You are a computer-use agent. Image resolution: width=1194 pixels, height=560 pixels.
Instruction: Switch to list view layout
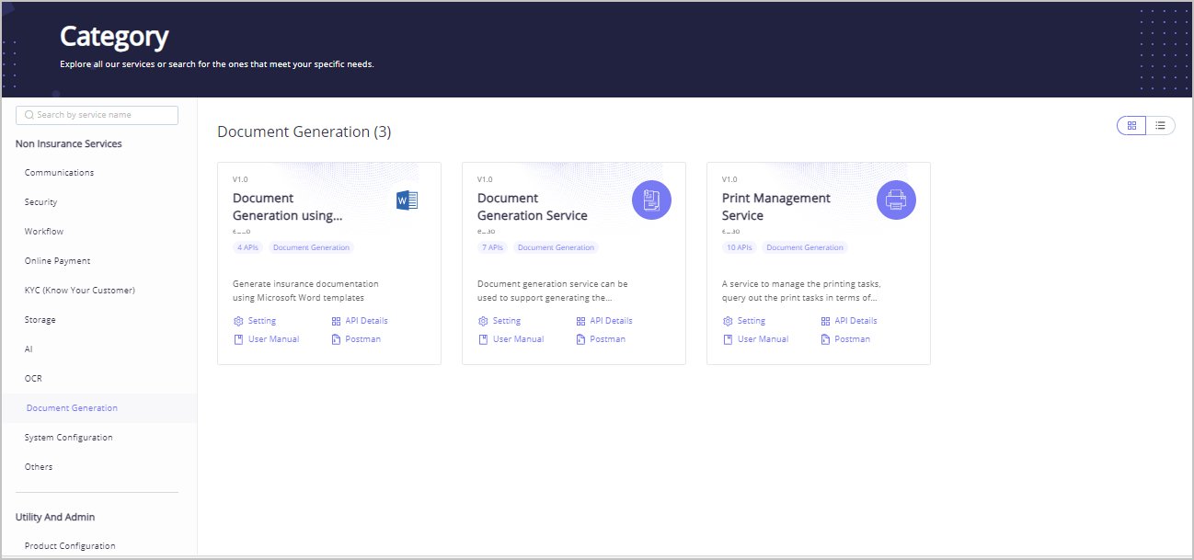1161,125
